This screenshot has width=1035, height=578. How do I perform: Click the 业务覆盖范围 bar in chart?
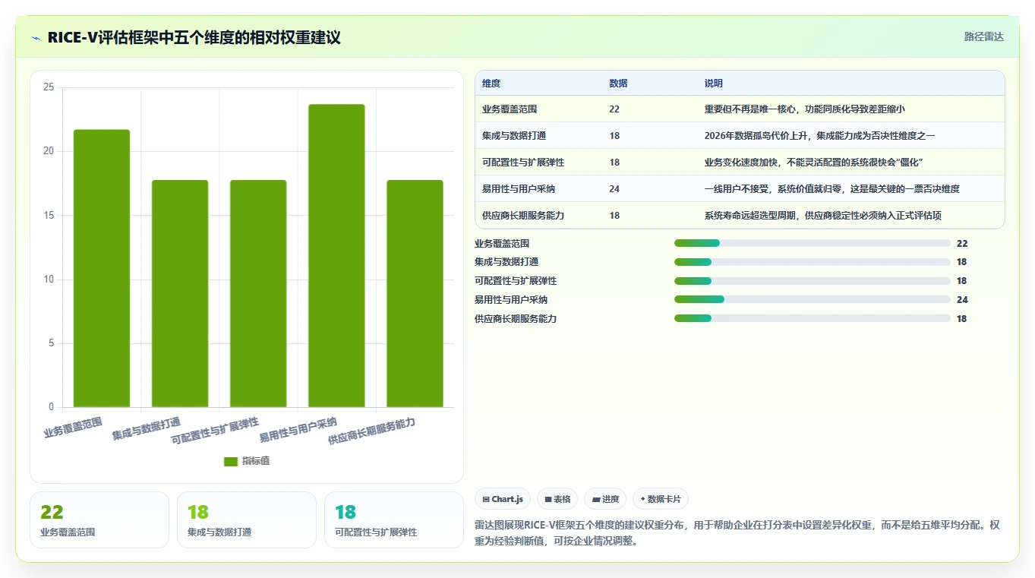tap(102, 268)
